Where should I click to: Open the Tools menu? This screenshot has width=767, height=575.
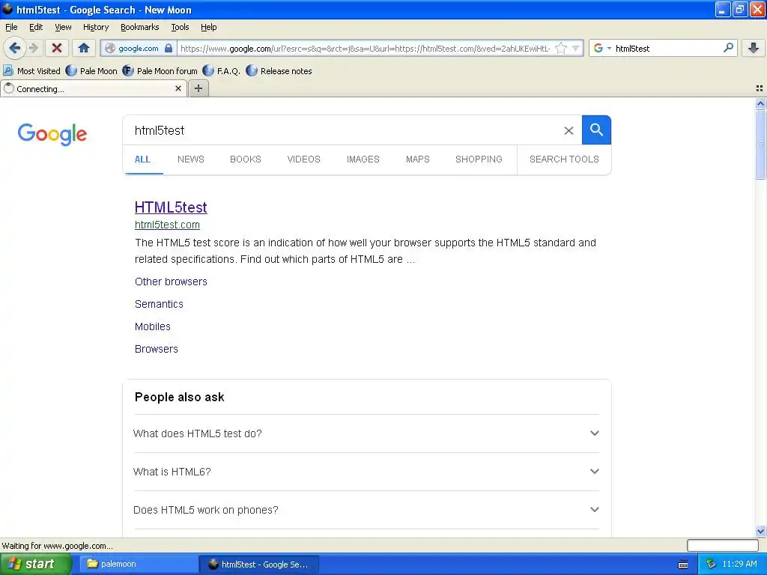180,27
